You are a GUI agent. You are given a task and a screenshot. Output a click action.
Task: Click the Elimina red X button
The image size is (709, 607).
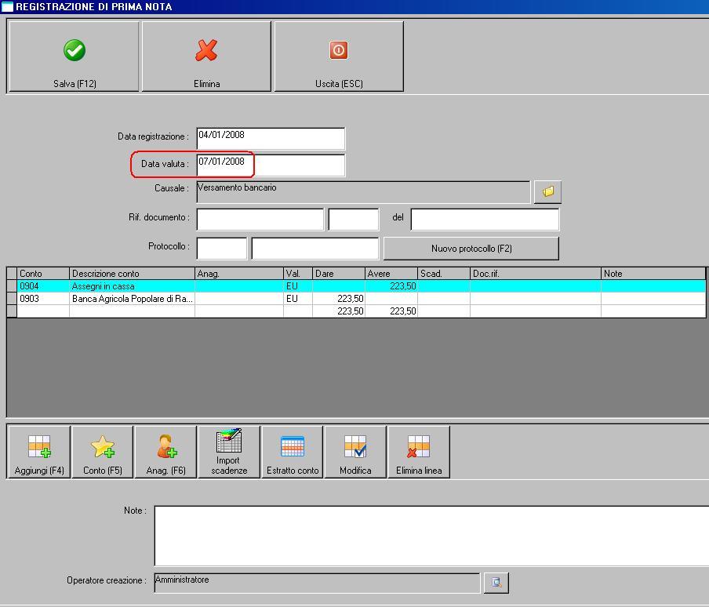coord(206,56)
